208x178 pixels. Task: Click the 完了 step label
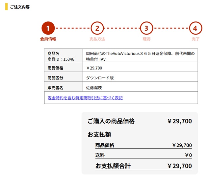point(195,39)
